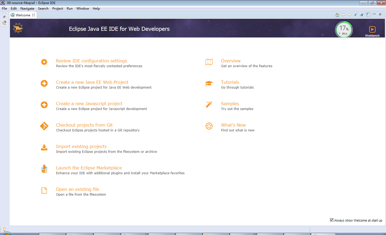Click the Java EE perspective hierarchy icon in left trim
This screenshot has width=386, height=235.
tap(4, 23)
